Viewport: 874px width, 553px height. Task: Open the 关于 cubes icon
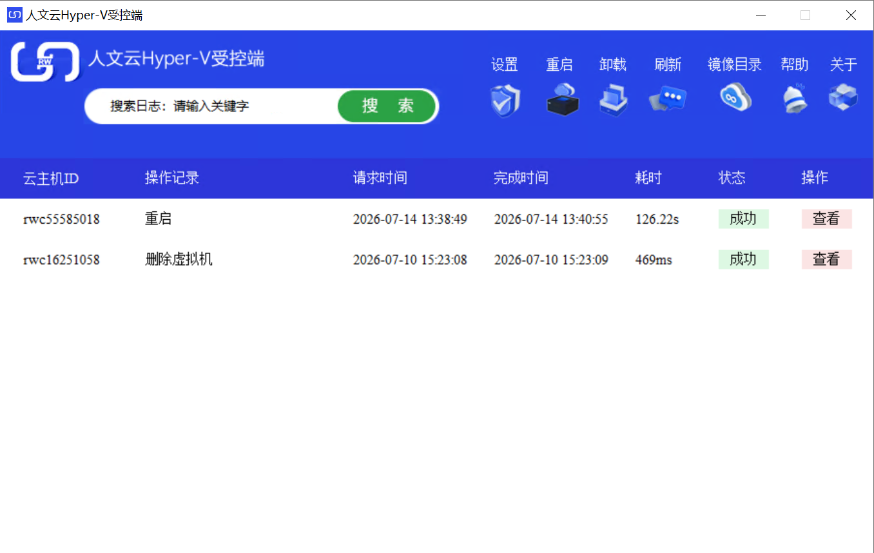[x=843, y=97]
